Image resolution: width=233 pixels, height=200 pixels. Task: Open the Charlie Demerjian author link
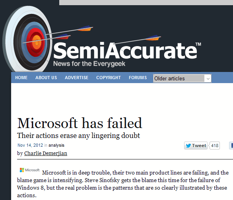(46, 153)
